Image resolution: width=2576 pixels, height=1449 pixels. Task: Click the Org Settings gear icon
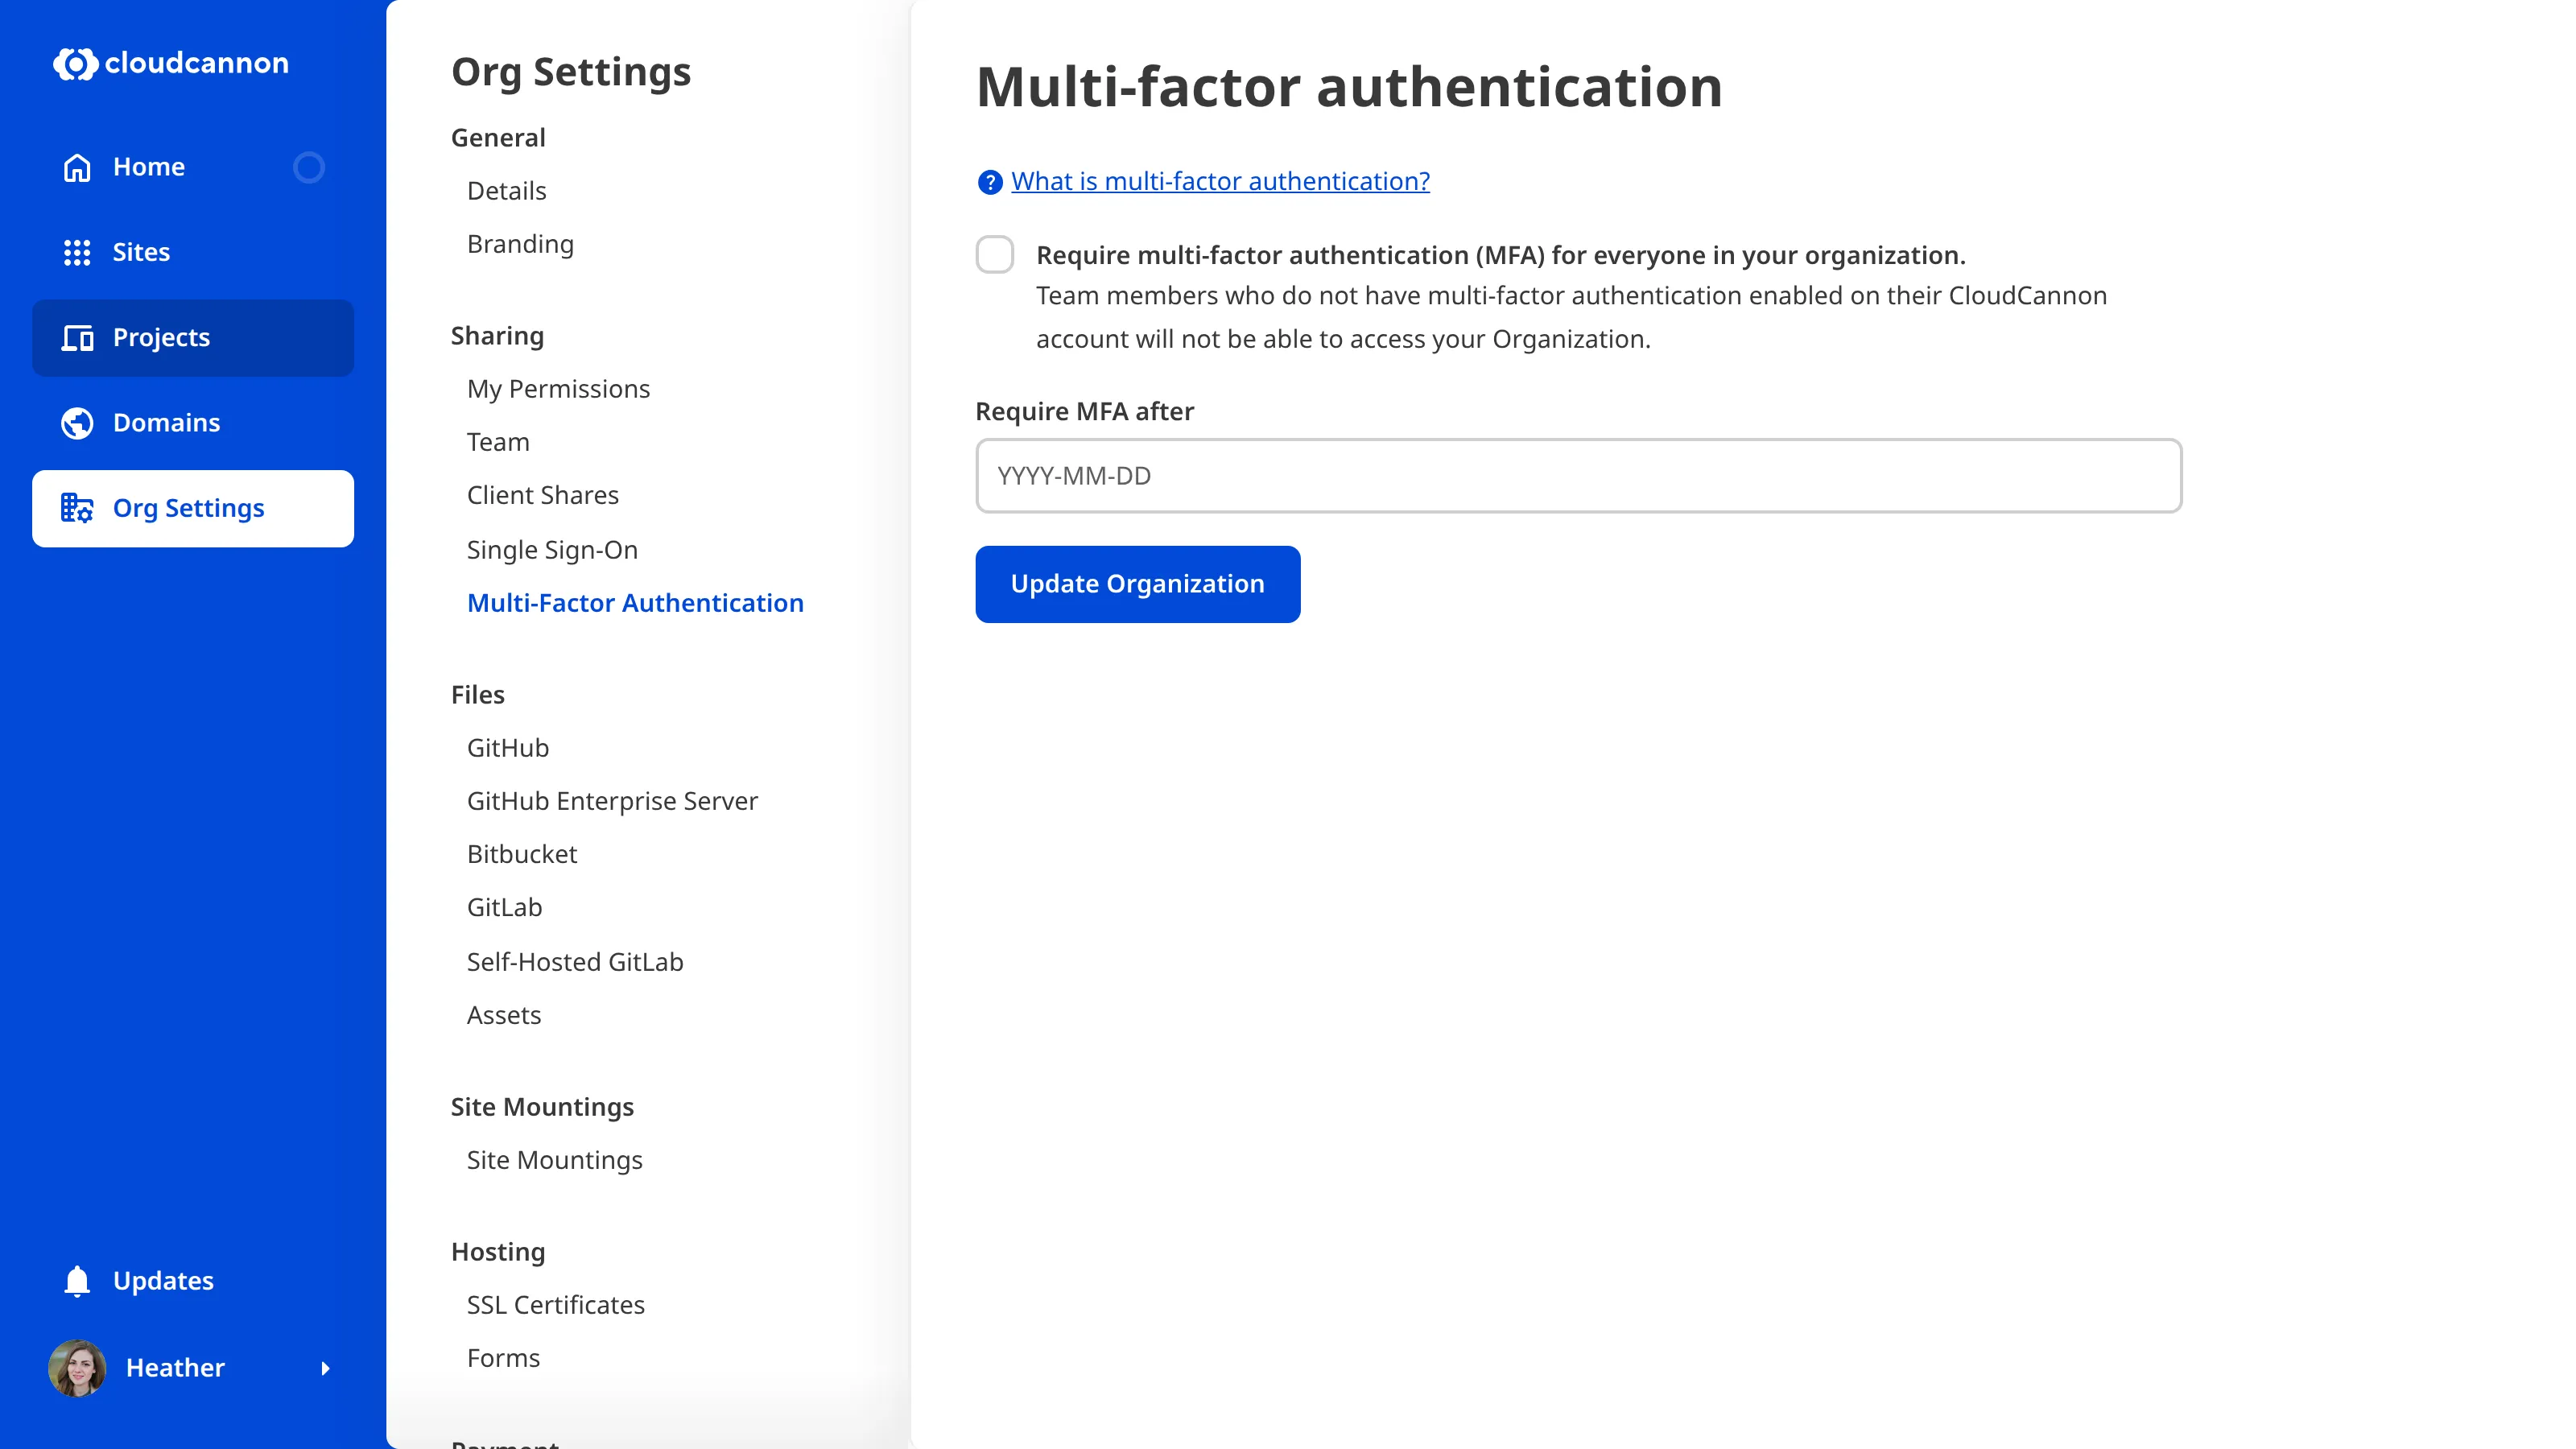click(x=77, y=508)
